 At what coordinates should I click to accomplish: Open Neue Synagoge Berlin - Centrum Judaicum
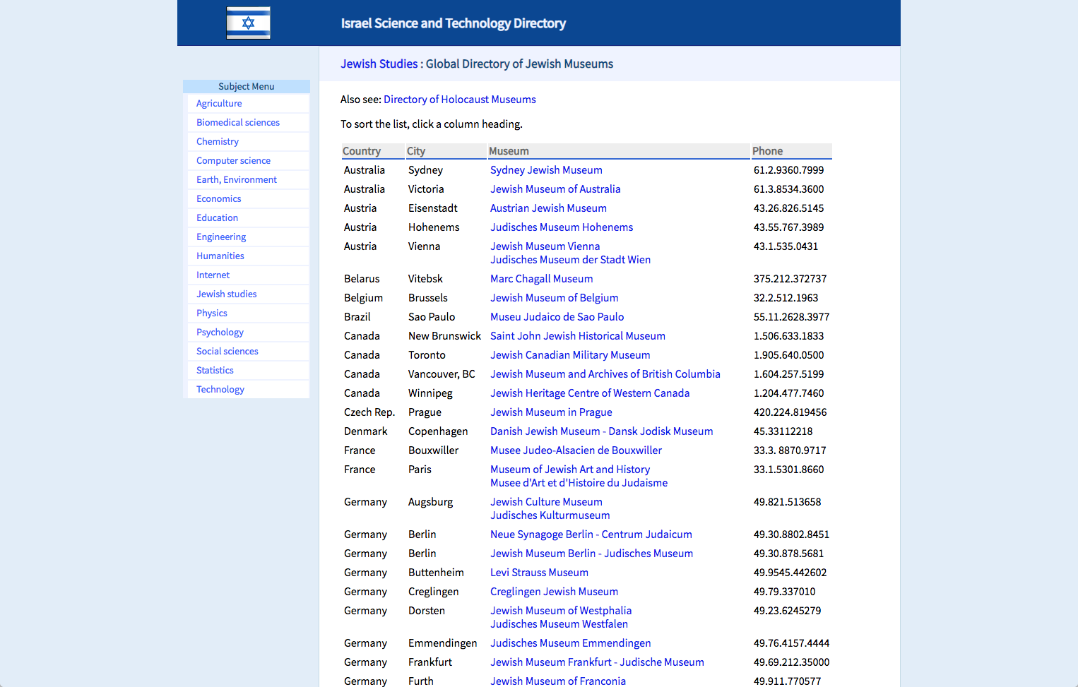click(591, 534)
